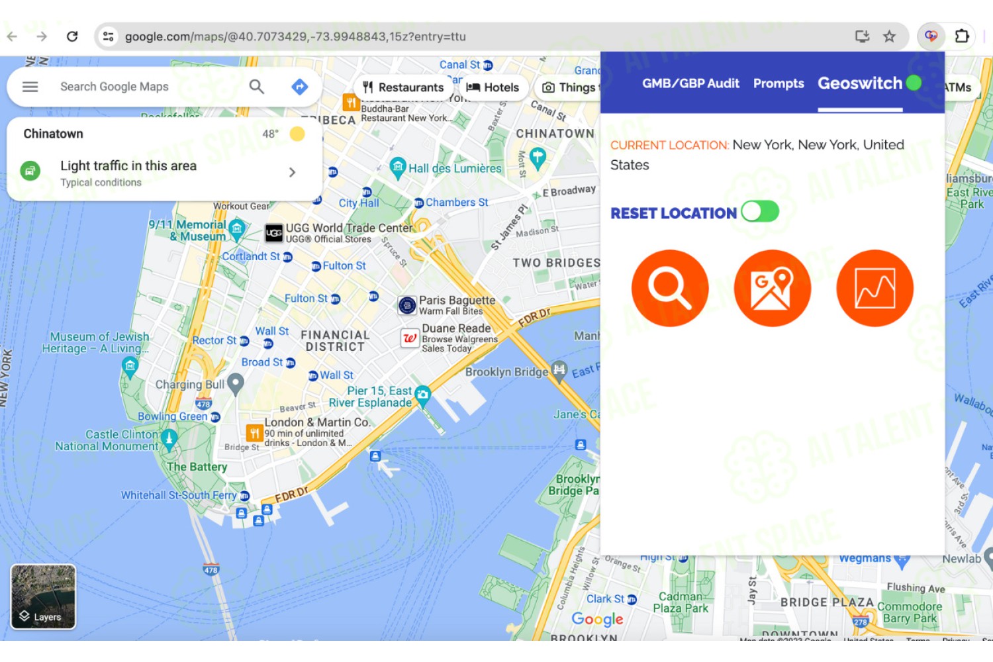Click the browser forward arrow
The width and height of the screenshot is (993, 662).
click(x=42, y=36)
